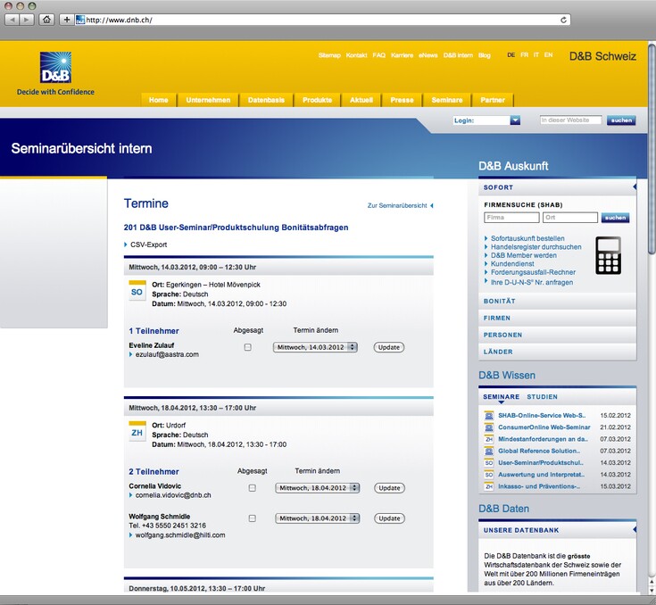Viewport: 656px width, 605px height.
Task: Click Update button for Cornelia Vidovic
Action: [x=389, y=488]
